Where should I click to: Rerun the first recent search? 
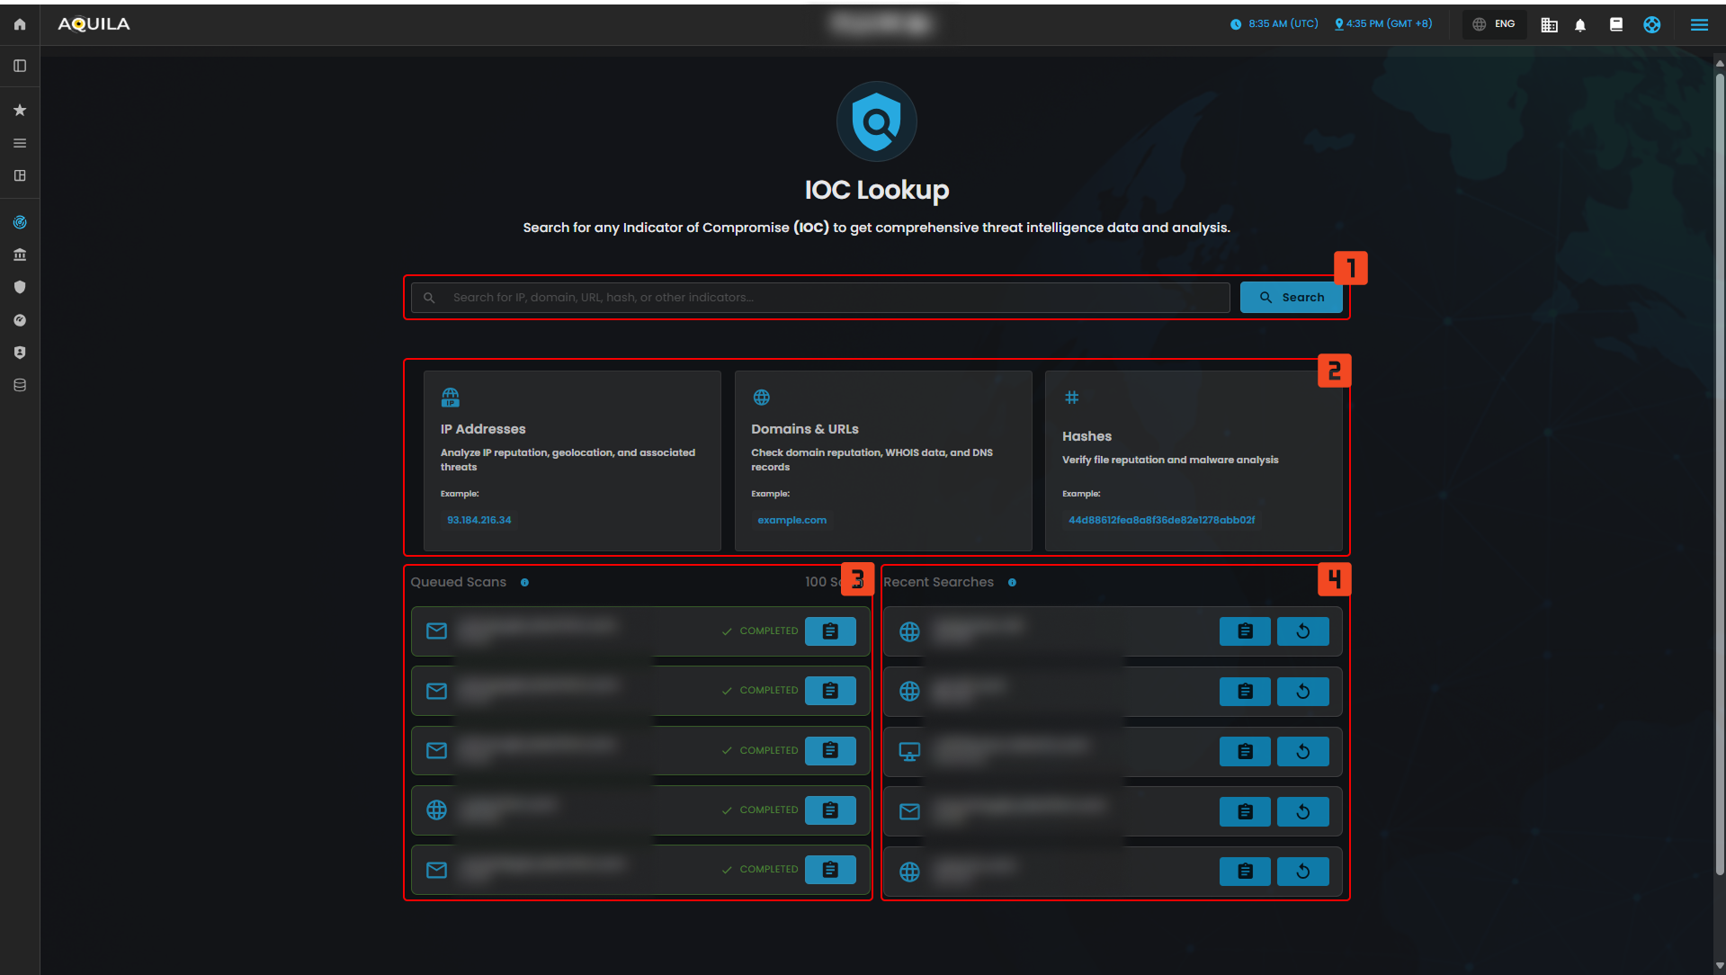(x=1302, y=631)
